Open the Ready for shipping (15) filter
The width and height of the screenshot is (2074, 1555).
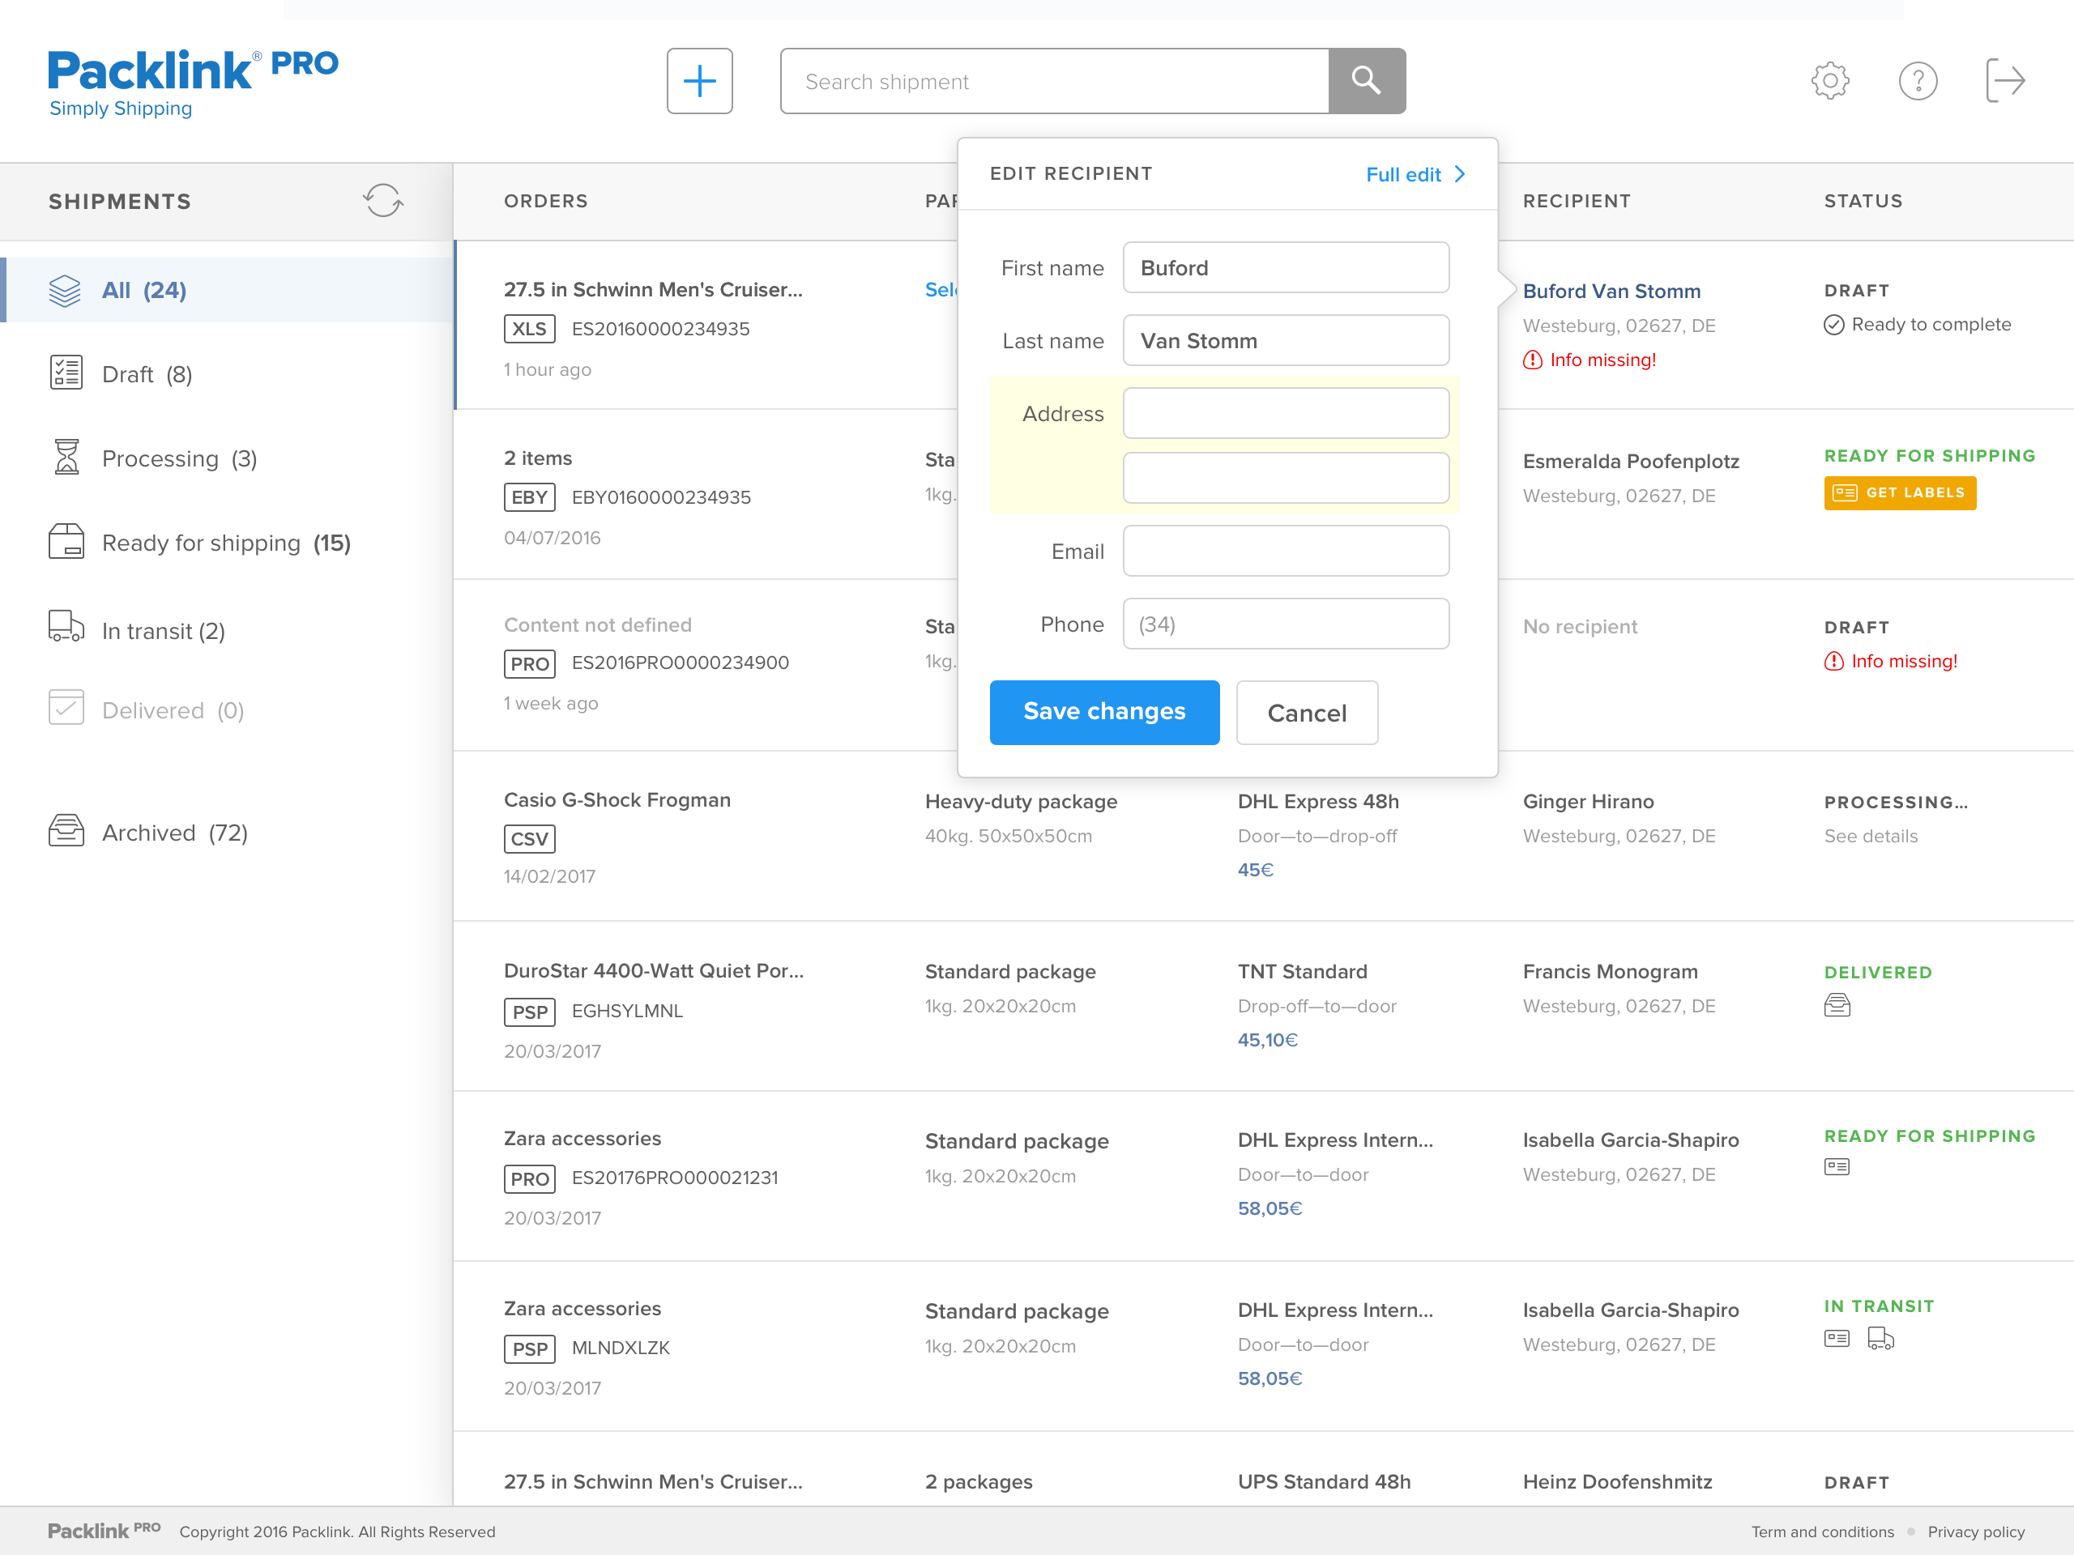(225, 543)
